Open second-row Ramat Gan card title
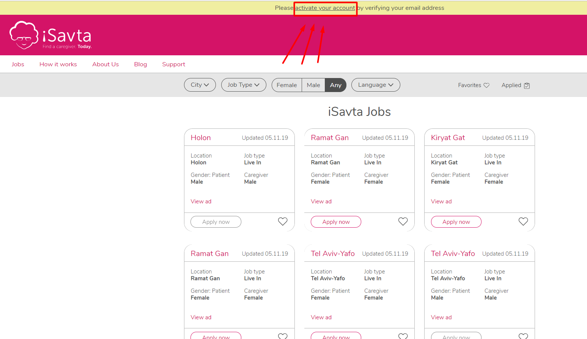587x339 pixels. (x=209, y=254)
